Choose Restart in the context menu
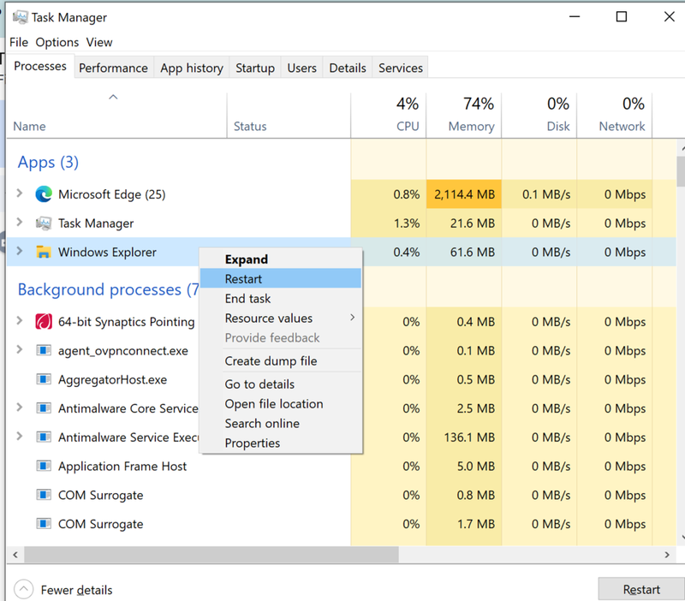Screen dimensions: 685x601 click(x=281, y=278)
